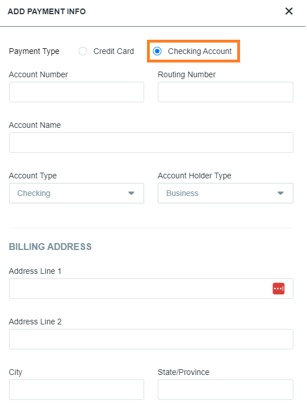The image size is (307, 413).
Task: Select the Checking Account radio button
Action: pyautogui.click(x=158, y=51)
